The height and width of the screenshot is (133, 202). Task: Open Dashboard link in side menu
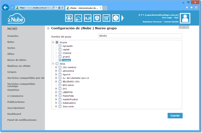14,114
